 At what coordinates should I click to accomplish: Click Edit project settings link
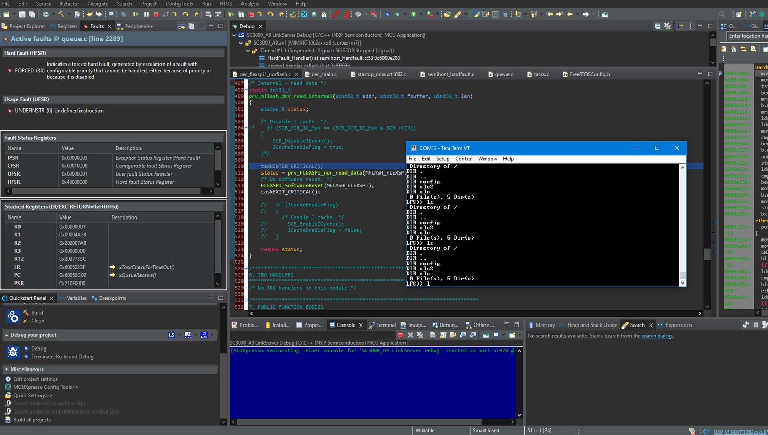[x=35, y=379]
